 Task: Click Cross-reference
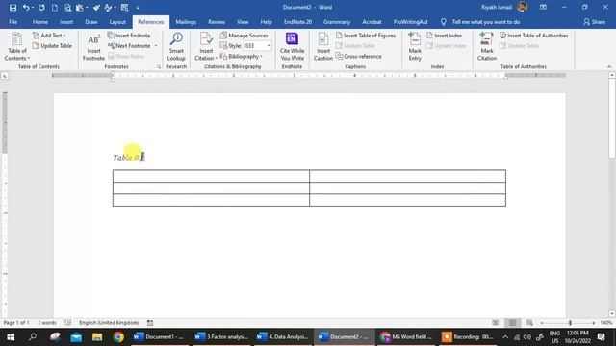pos(359,57)
